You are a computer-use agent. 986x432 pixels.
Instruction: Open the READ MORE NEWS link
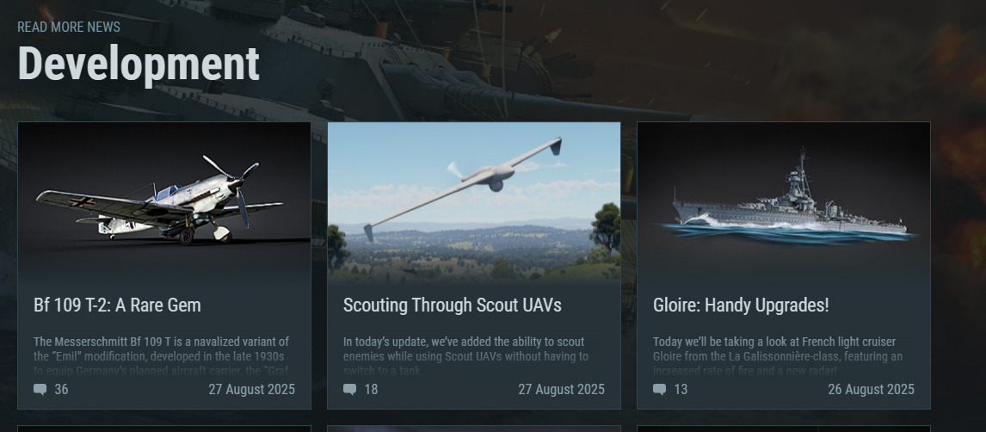point(69,27)
